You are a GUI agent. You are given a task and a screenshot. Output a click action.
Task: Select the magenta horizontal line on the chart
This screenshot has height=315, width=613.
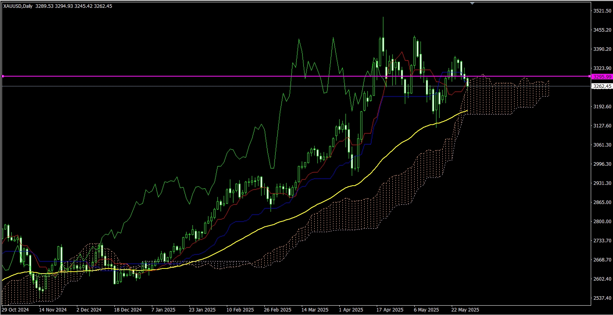click(296, 76)
